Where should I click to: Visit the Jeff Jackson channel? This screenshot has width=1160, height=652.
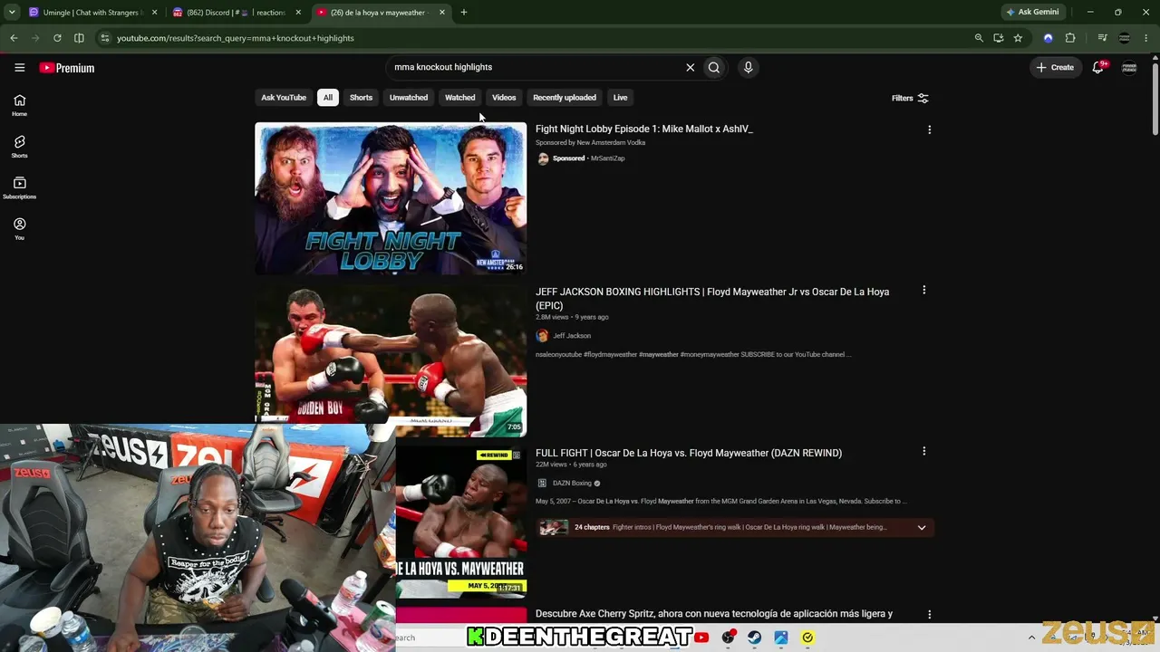tap(572, 336)
